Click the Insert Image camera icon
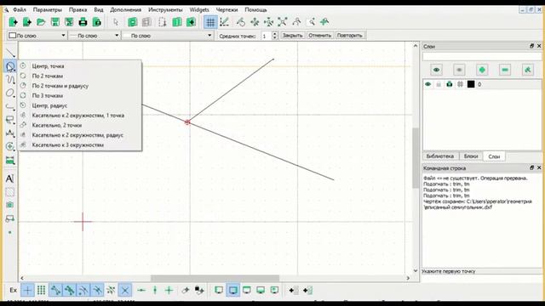545x306 pixels. pos(9,205)
